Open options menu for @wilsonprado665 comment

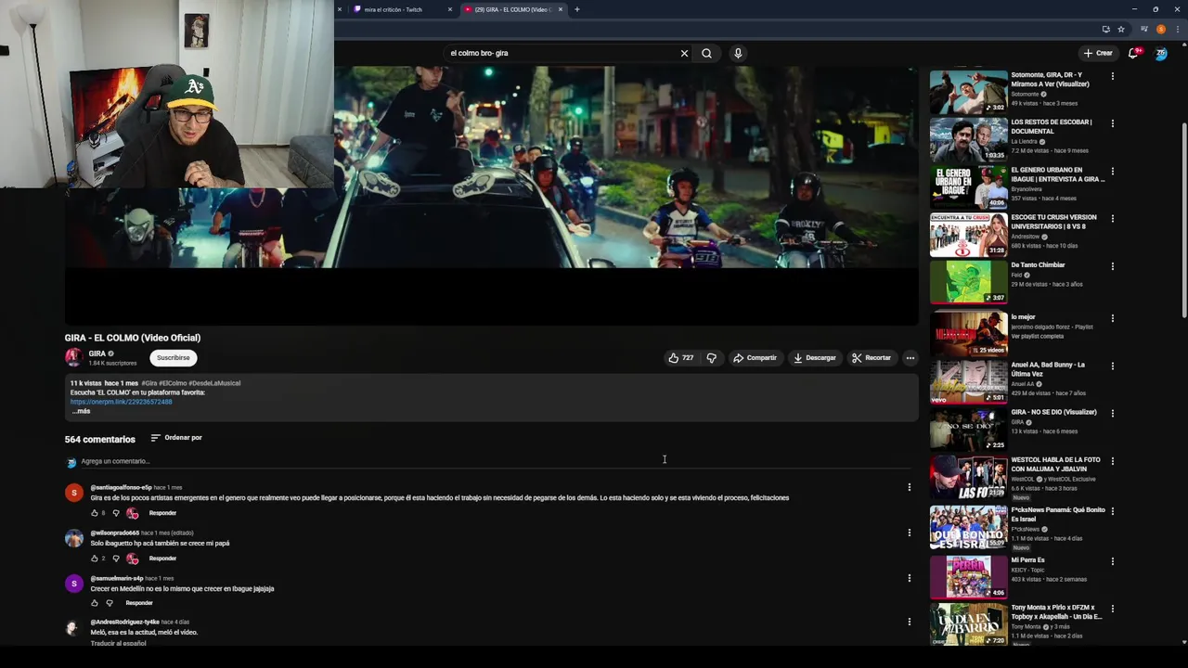click(x=910, y=533)
